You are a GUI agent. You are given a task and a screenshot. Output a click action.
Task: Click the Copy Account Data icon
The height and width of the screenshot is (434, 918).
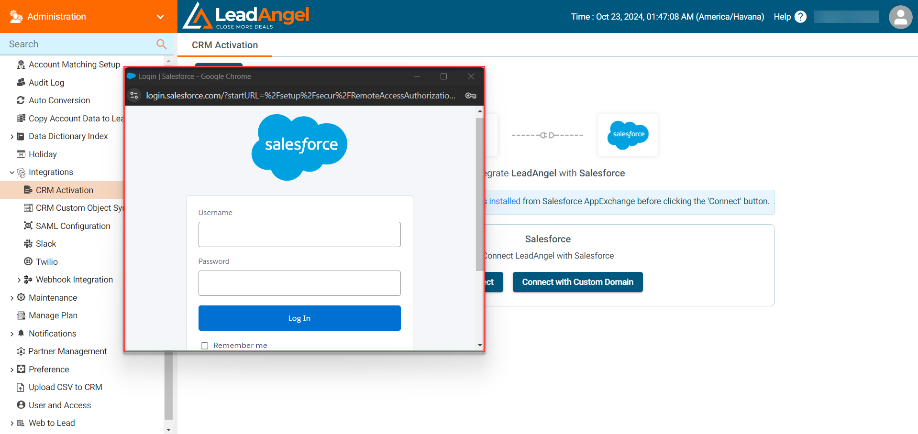coord(21,118)
